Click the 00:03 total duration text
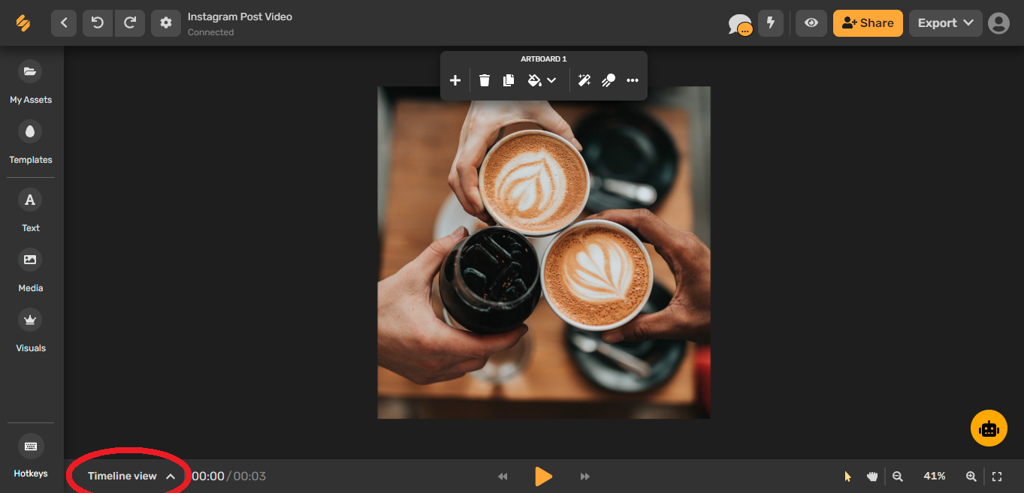Image resolution: width=1024 pixels, height=493 pixels. pos(249,476)
